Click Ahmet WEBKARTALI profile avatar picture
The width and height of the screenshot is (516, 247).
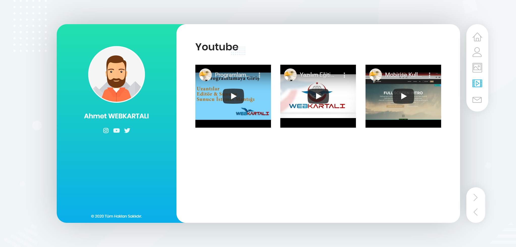pos(116,75)
